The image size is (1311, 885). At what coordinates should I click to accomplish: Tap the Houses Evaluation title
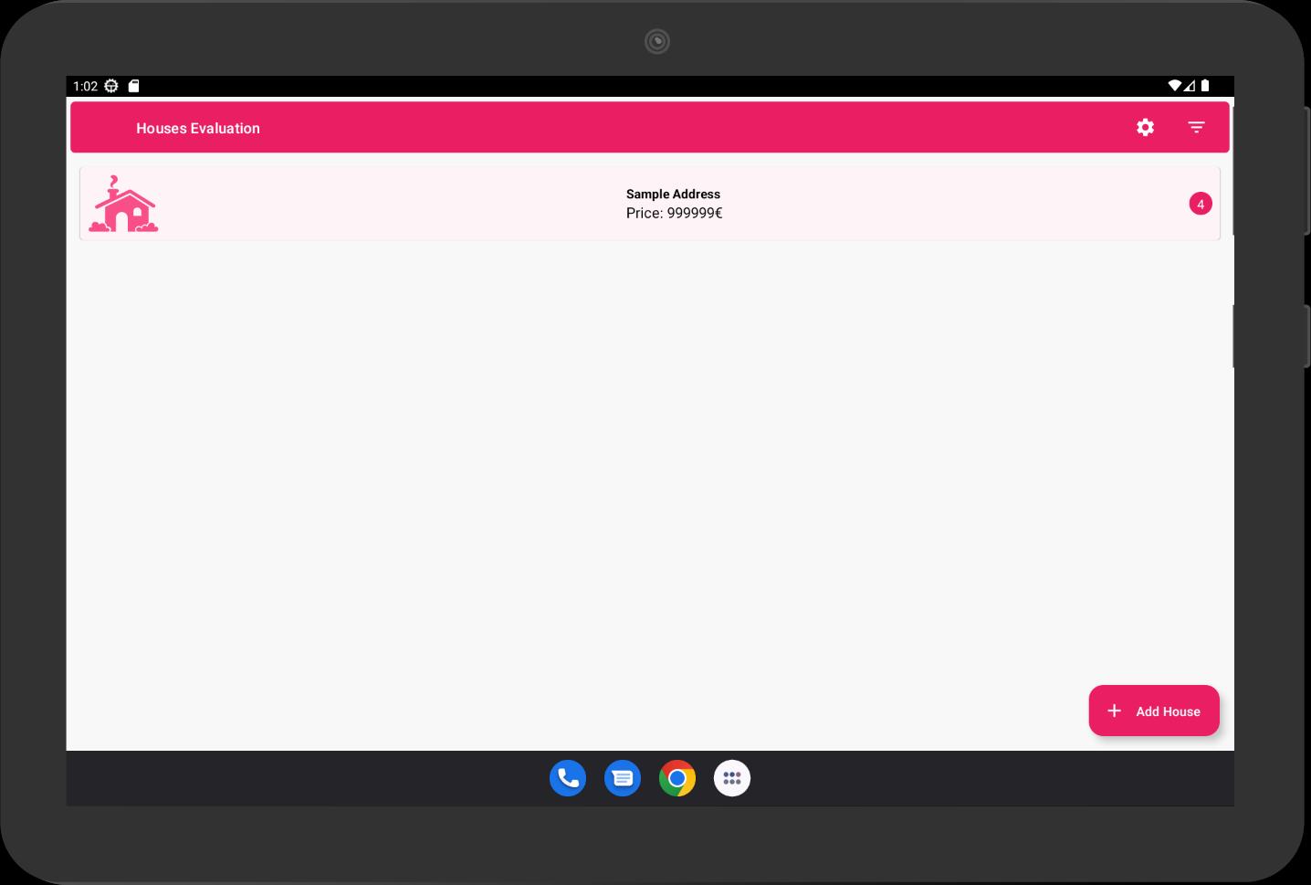(x=198, y=129)
